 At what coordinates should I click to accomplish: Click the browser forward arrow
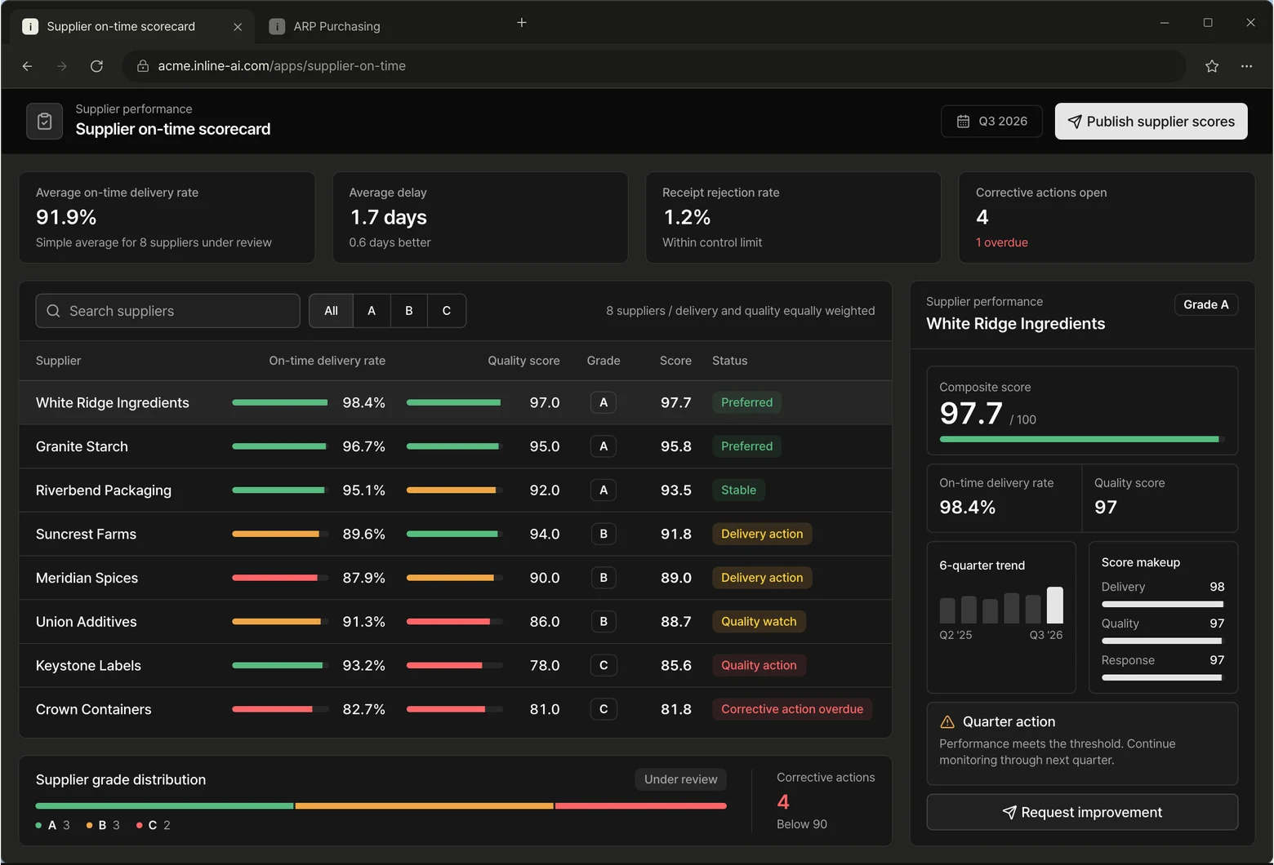(62, 66)
